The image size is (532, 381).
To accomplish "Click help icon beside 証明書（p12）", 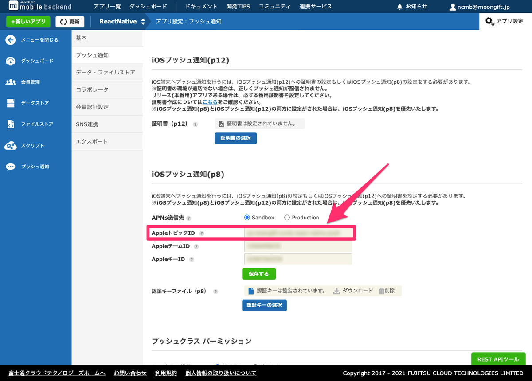I will [196, 124].
